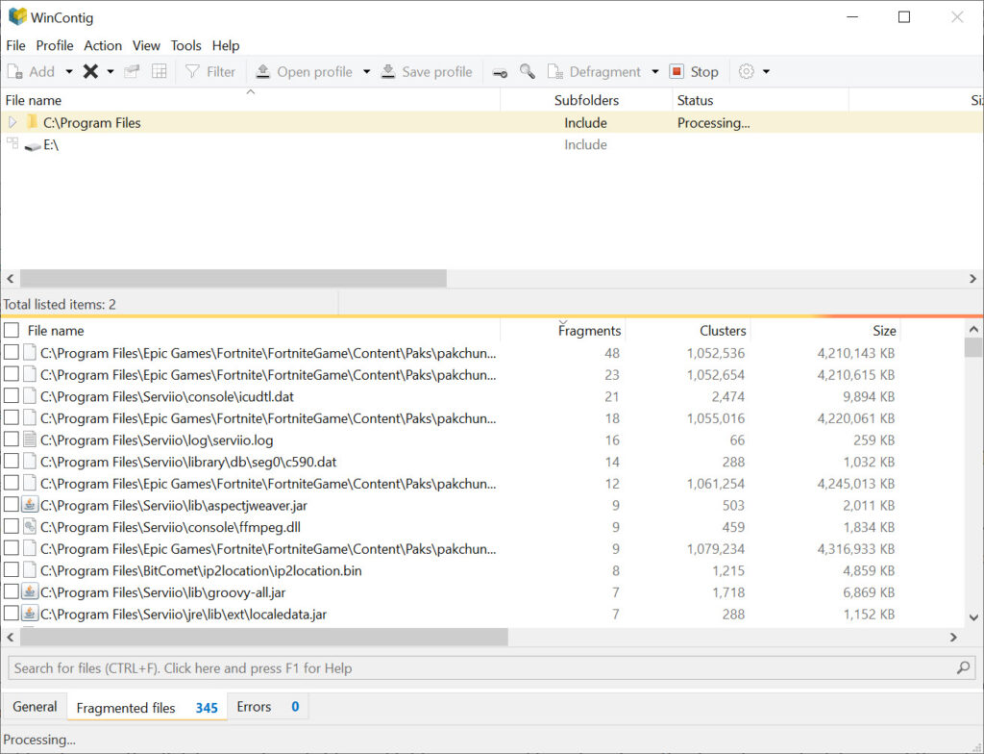Expand the C:\Program Files tree node
Image resolution: width=984 pixels, height=754 pixels.
tap(12, 122)
